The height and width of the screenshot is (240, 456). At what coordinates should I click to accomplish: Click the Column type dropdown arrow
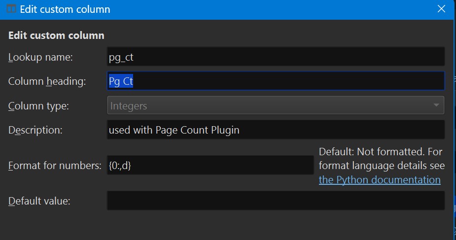coord(436,105)
